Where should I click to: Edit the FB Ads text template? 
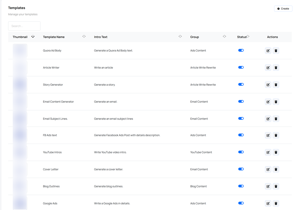268,135
